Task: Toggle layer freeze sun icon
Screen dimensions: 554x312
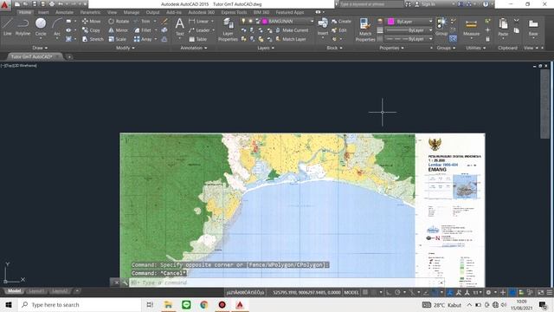Action: 250,21
